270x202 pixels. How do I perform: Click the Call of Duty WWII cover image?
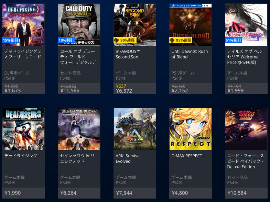[79, 25]
